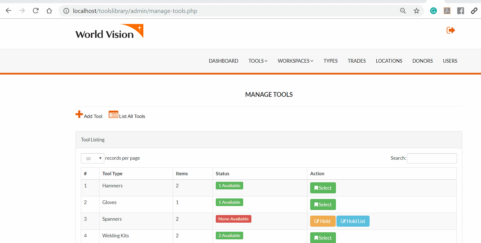Screen dimensions: 481x243
Task: Sort by the Items column header
Action: point(193,174)
